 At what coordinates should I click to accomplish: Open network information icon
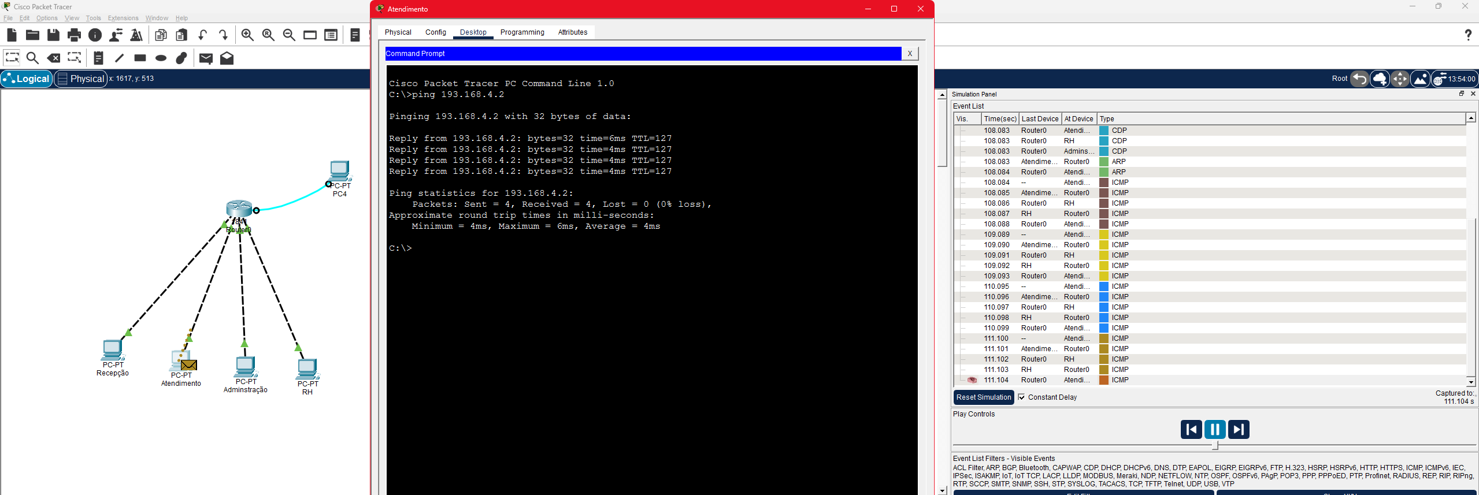pos(95,35)
